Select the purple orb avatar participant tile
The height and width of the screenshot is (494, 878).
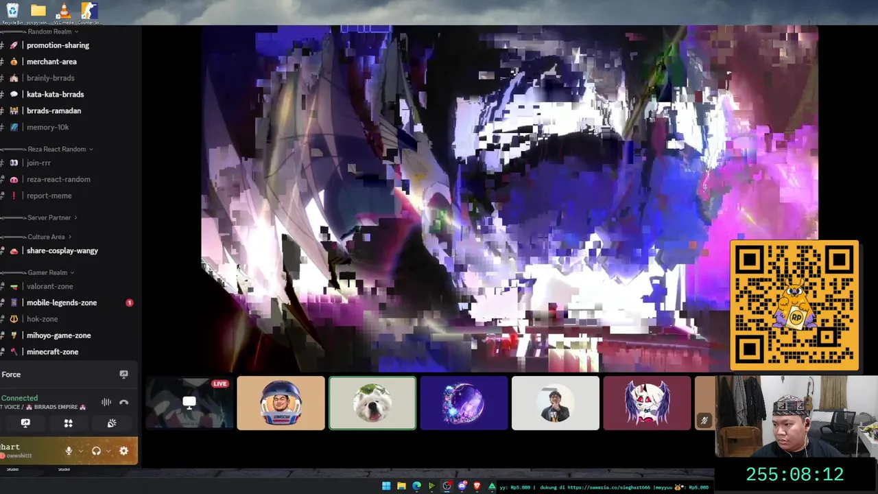464,403
